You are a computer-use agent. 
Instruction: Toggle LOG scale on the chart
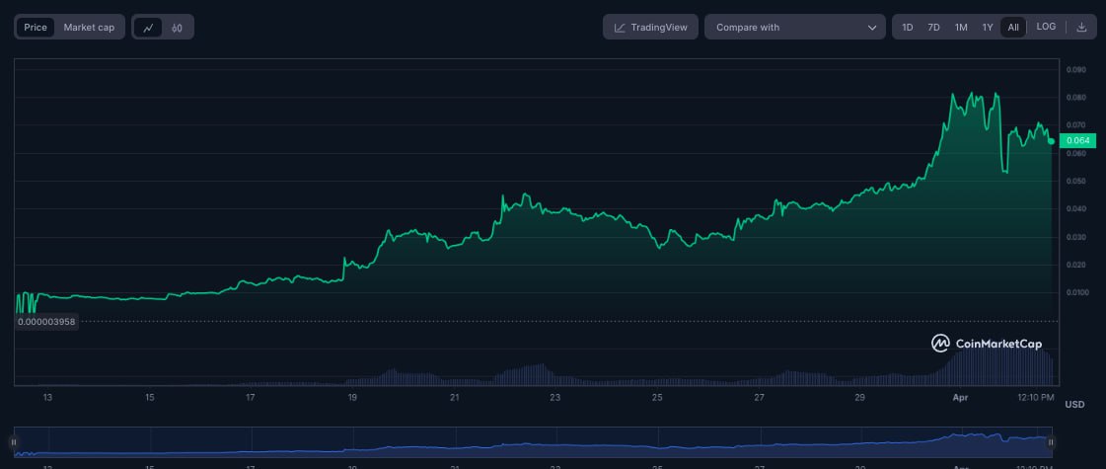coord(1046,28)
